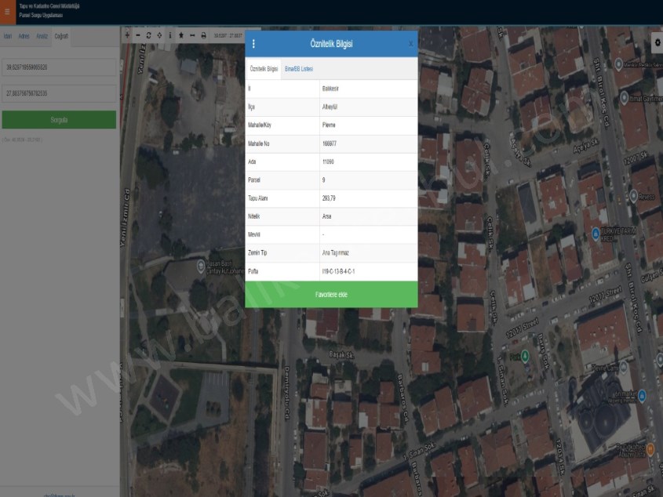The image size is (663, 497).
Task: Close the Öznitelik Bilgisi dialog
Action: coord(410,44)
